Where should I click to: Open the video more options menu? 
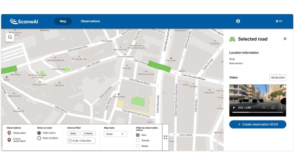pyautogui.click(x=281, y=108)
